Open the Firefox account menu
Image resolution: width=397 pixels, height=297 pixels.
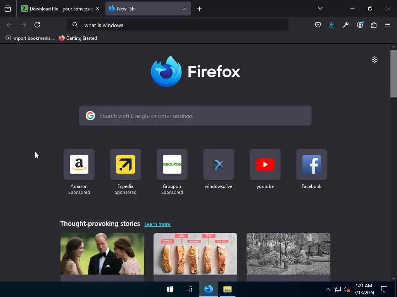click(360, 25)
